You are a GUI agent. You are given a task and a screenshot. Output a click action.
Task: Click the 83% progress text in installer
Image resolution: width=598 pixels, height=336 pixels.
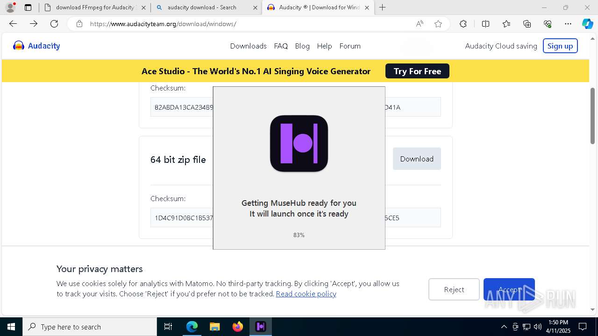tap(299, 235)
